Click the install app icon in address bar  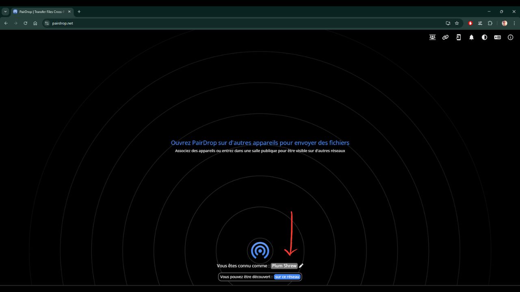[x=448, y=23]
